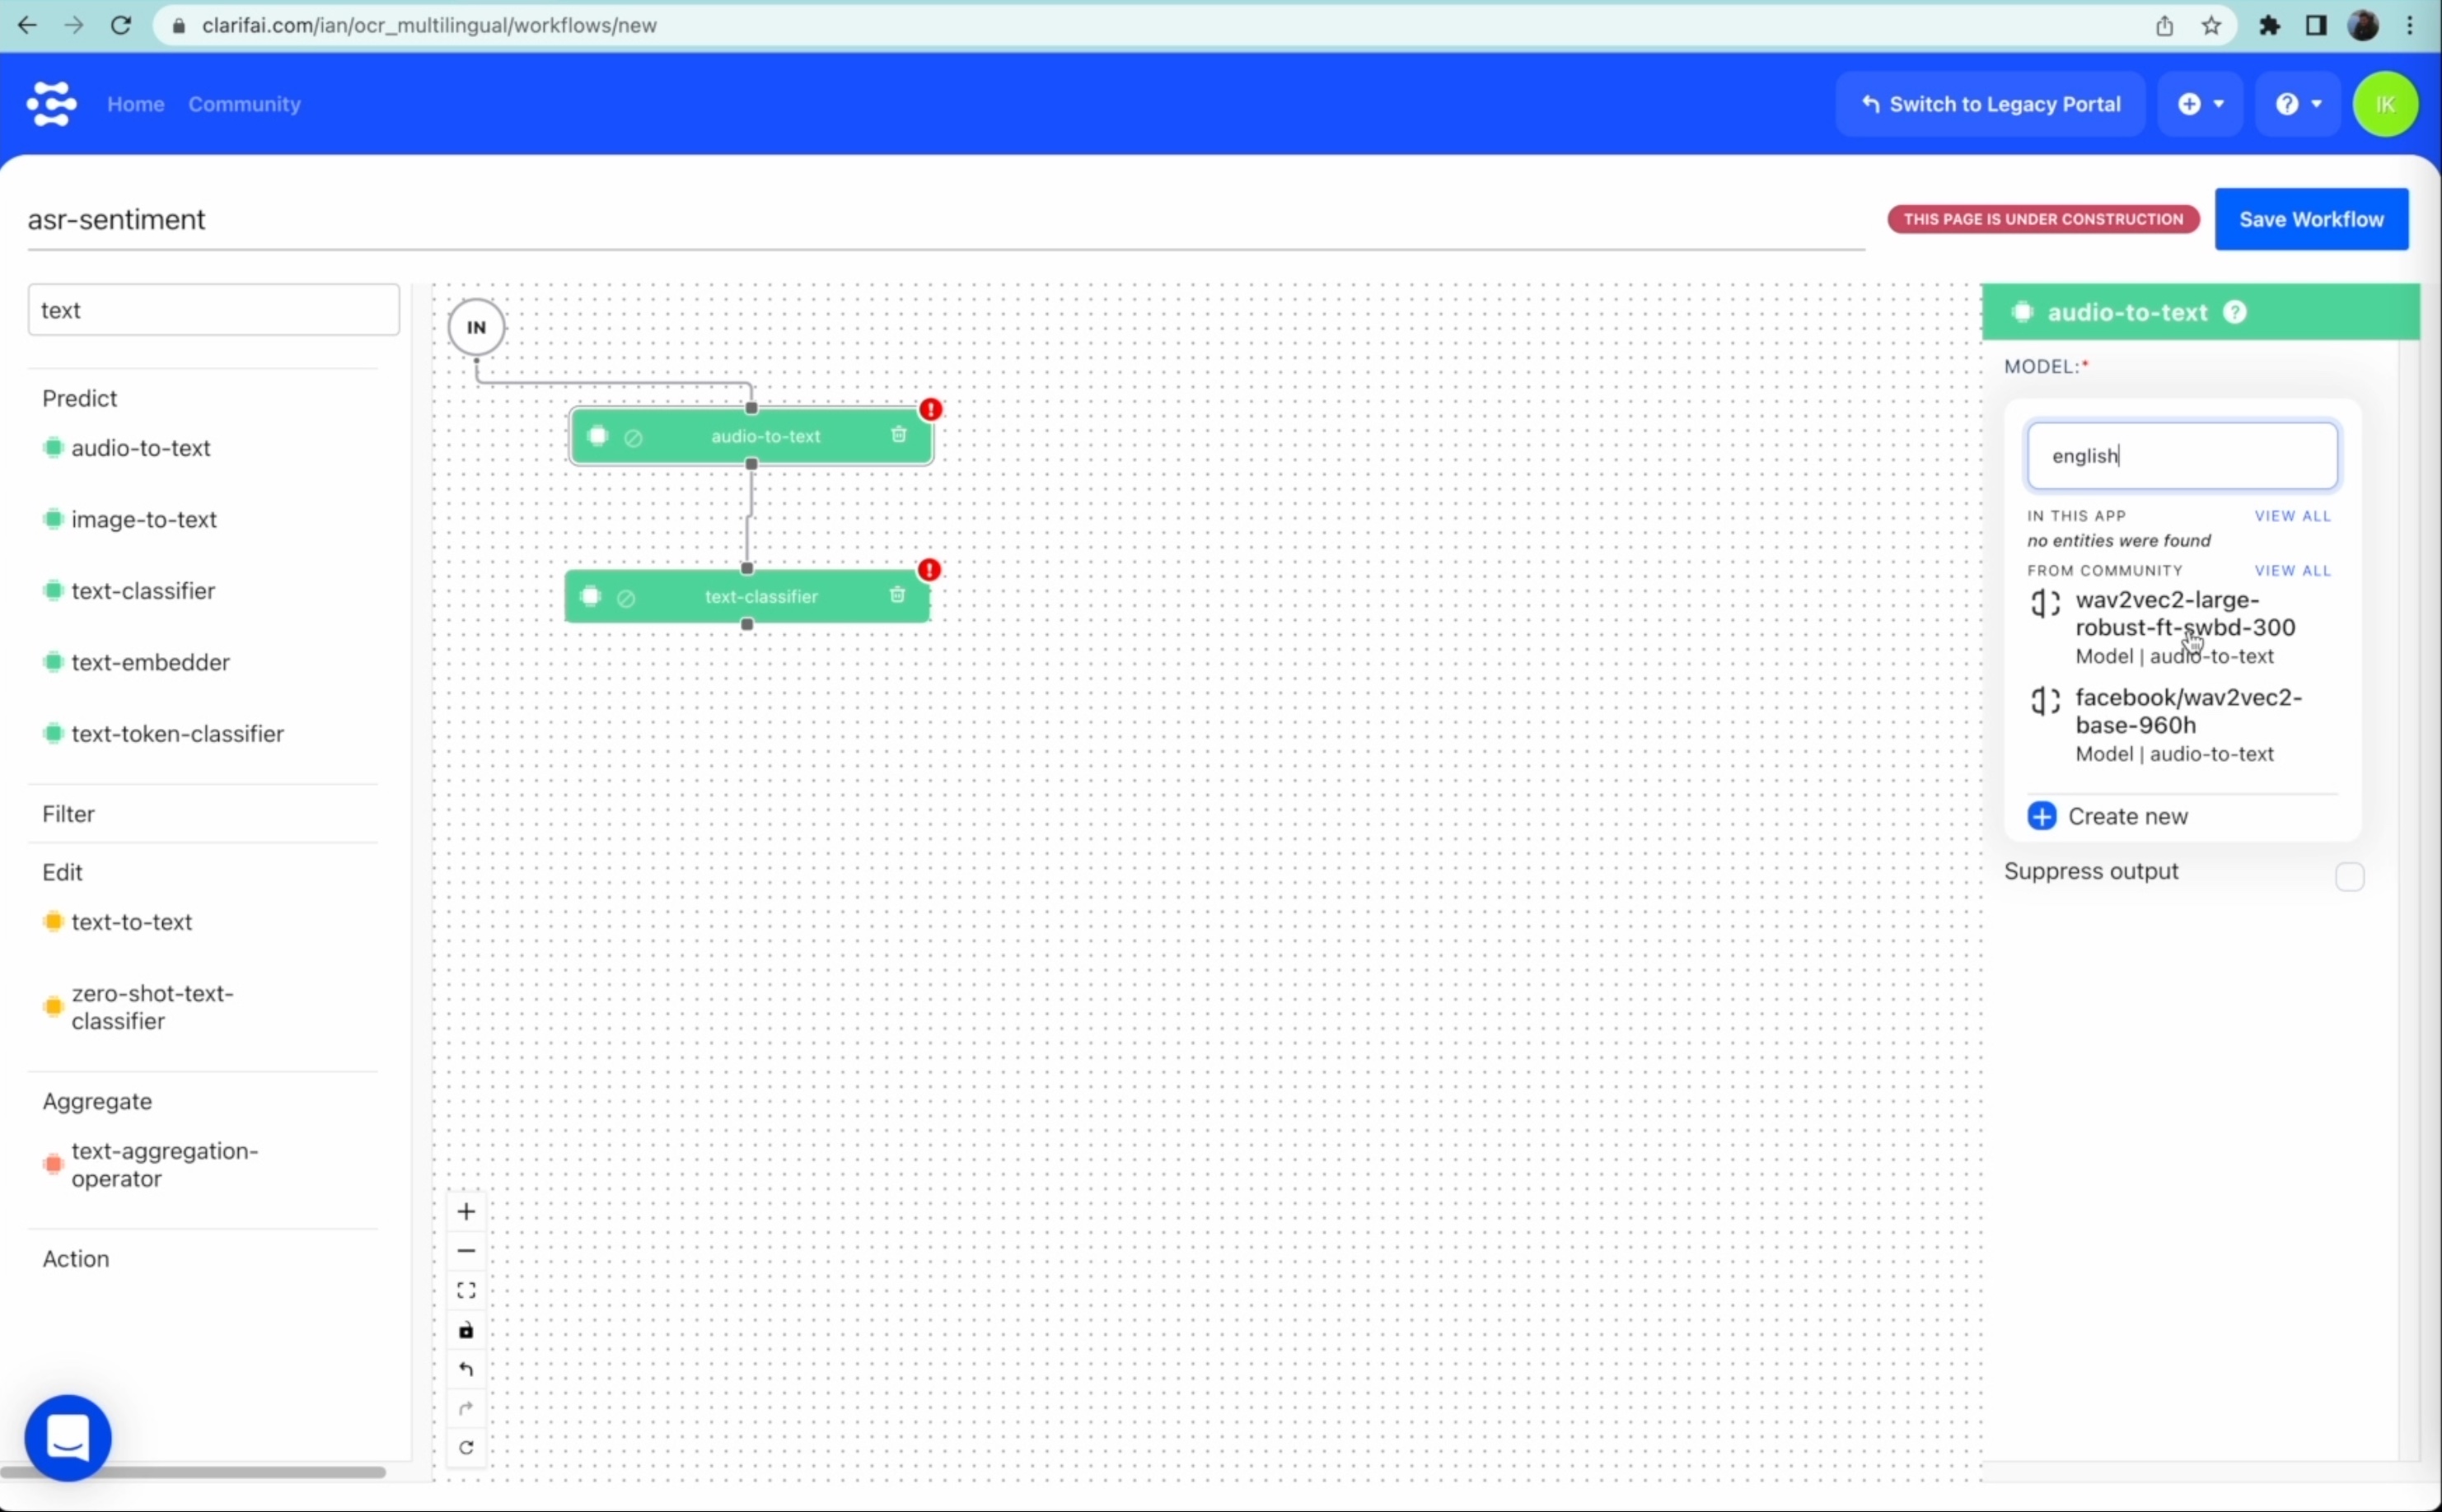
Task: Click the zoom in plus canvas control
Action: (466, 1212)
